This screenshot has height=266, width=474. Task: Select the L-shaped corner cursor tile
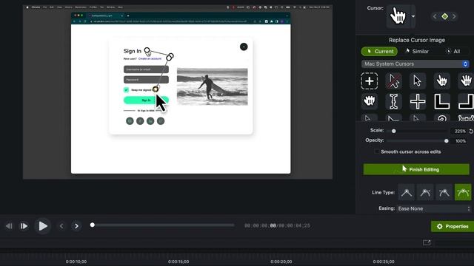[441, 101]
